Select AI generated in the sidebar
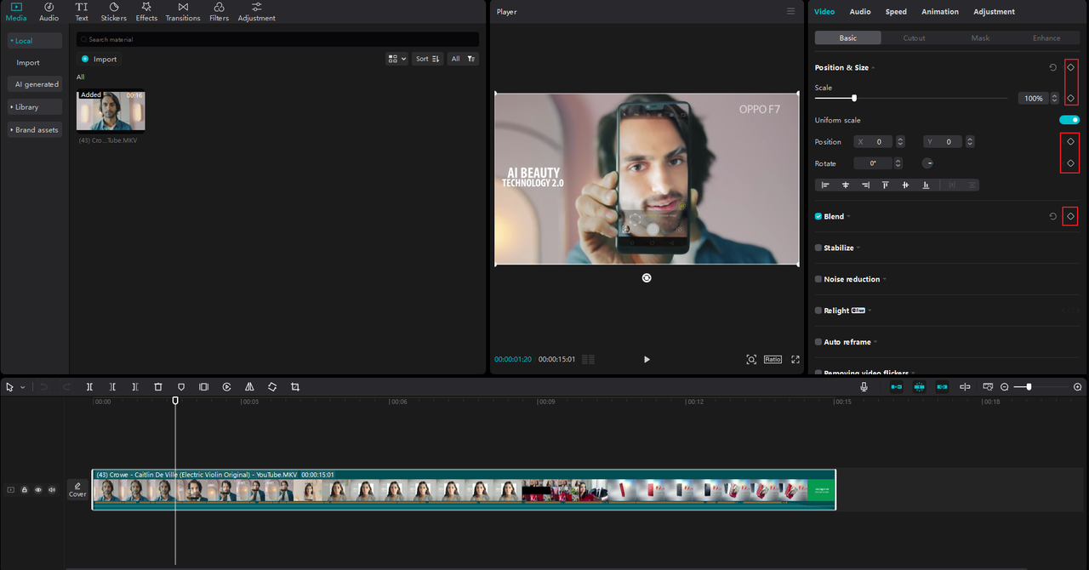Image resolution: width=1089 pixels, height=570 pixels. [x=35, y=84]
